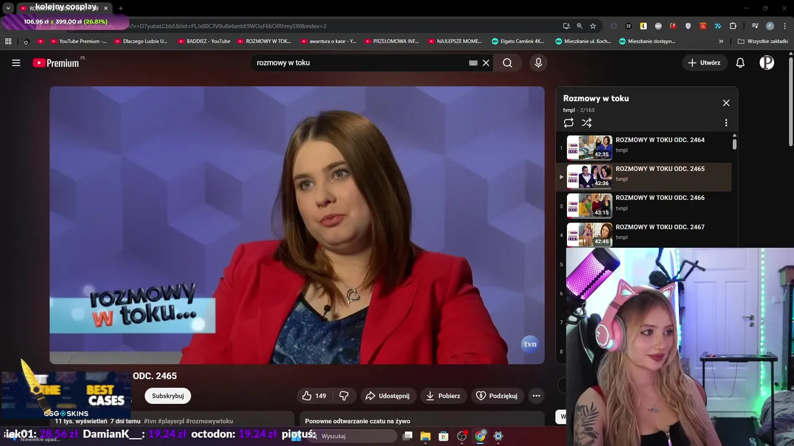Subscribe with the Subskrybuj button
This screenshot has width=794, height=446.
pyautogui.click(x=167, y=396)
